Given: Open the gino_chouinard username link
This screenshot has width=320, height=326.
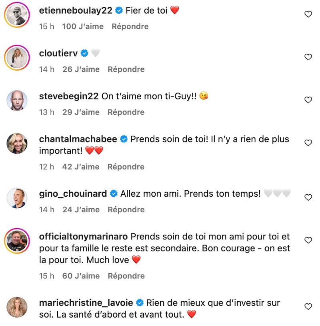Looking at the screenshot, I should click(73, 194).
